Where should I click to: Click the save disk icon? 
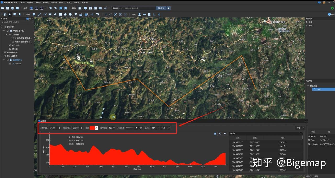pyautogui.click(x=7, y=8)
